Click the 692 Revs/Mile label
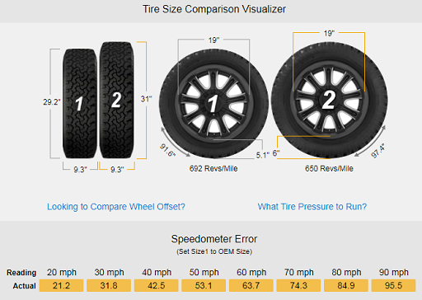Image resolution: width=422 pixels, height=300 pixels. pyautogui.click(x=213, y=168)
